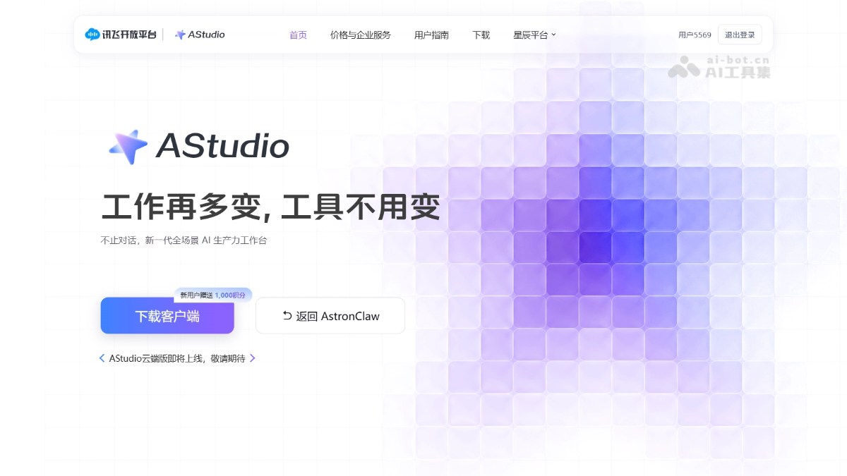847x476 pixels.
Task: Open the AStudio云端版即将上线 notice
Action: coord(177,358)
